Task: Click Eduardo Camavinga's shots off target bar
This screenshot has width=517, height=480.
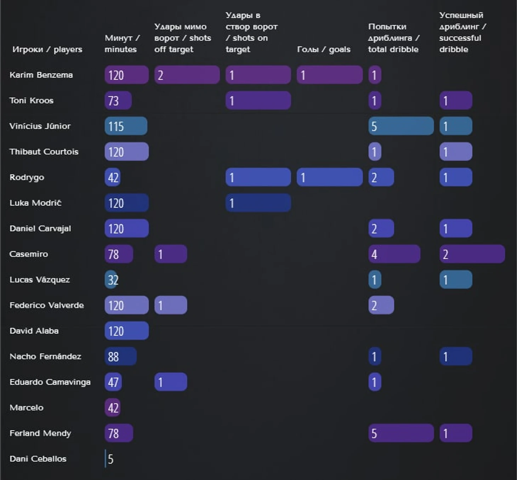Action: 171,382
